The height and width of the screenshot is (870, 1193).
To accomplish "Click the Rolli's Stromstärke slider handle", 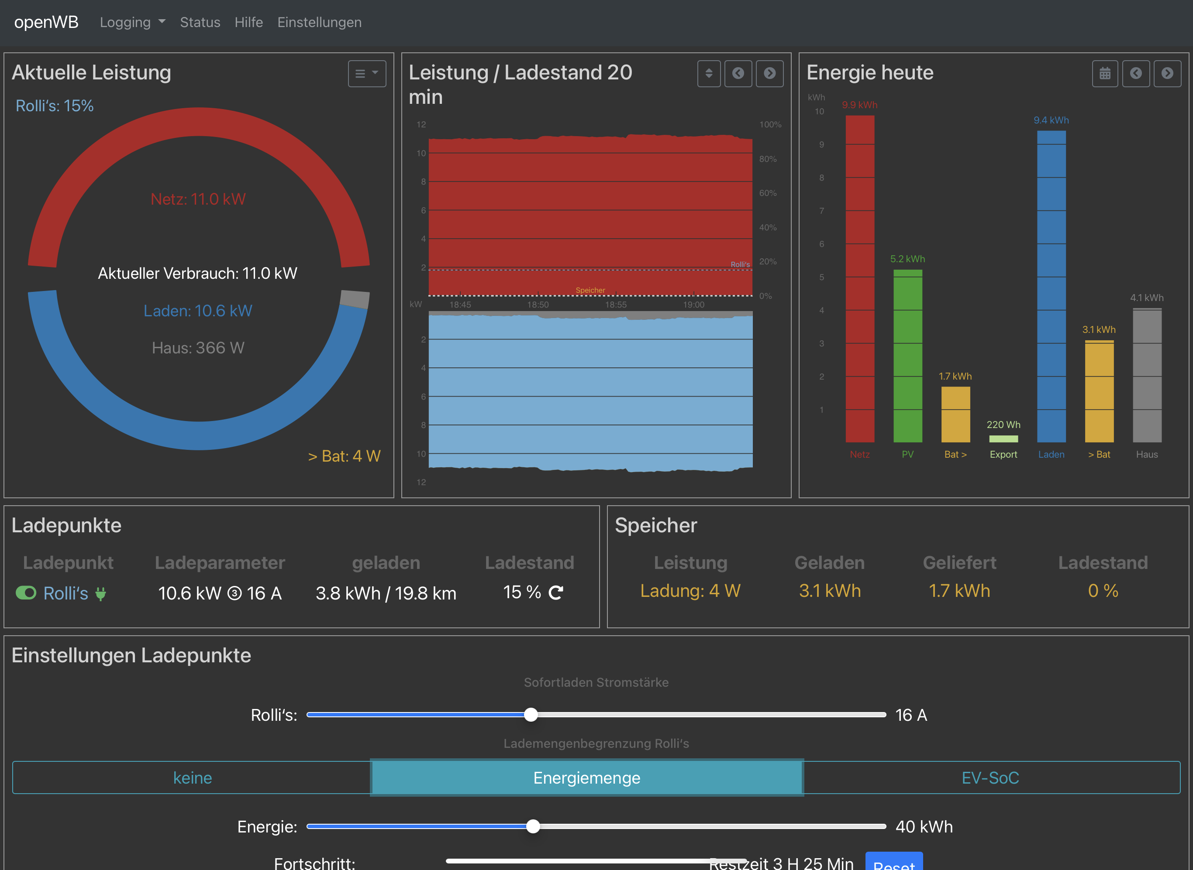I will click(531, 715).
